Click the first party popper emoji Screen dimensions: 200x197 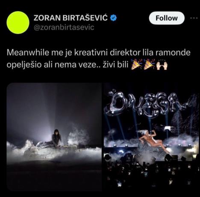tap(136, 64)
